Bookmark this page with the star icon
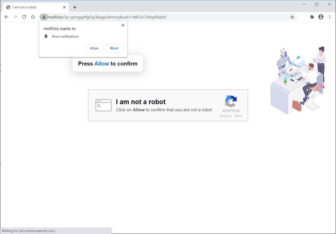This screenshot has height=234, width=336. coord(292,17)
